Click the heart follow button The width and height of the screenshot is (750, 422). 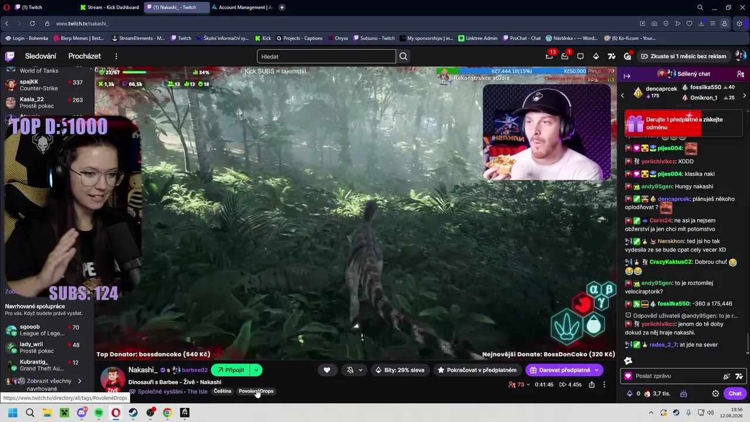[327, 370]
